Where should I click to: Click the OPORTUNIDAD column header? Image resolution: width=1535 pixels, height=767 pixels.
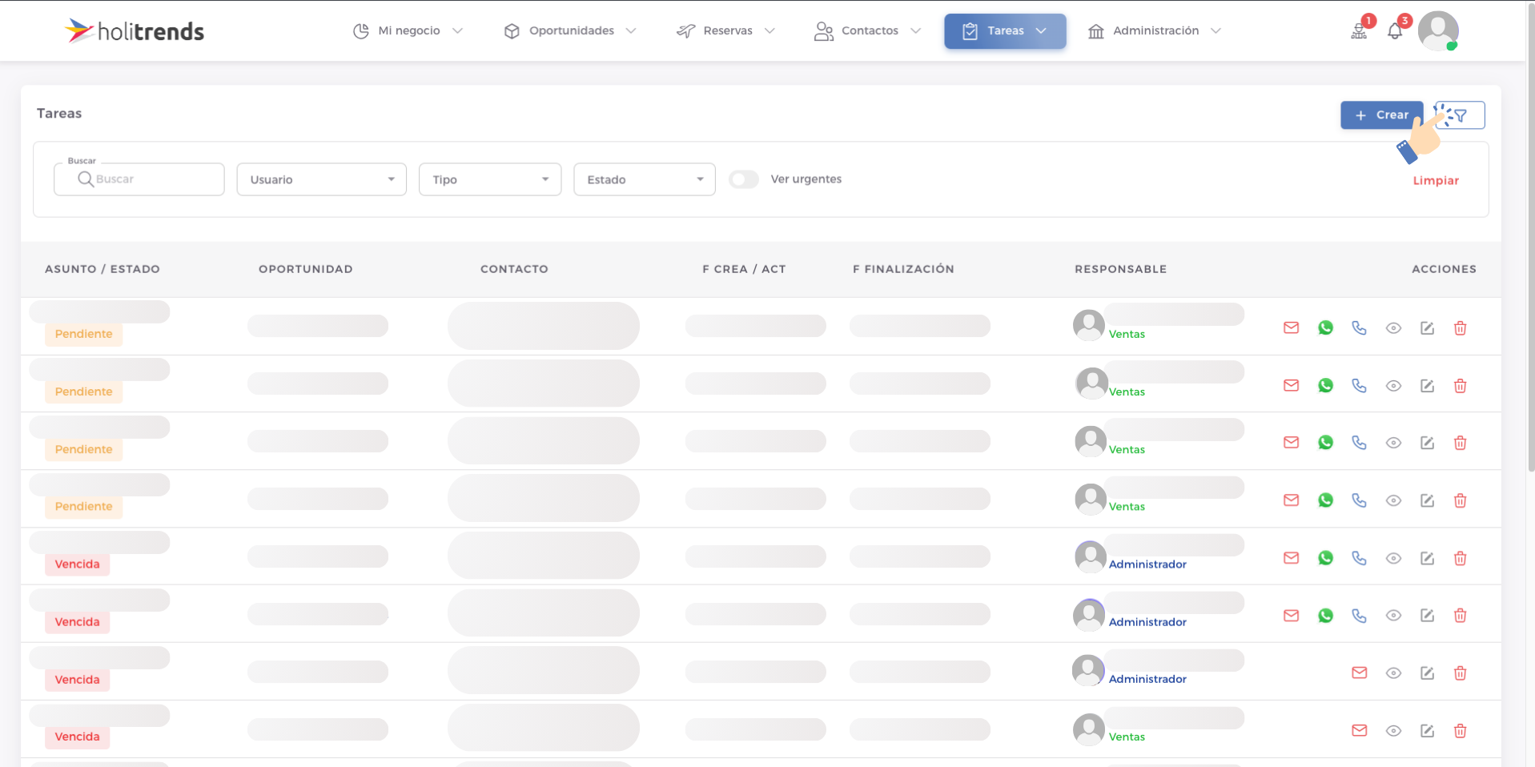(306, 269)
